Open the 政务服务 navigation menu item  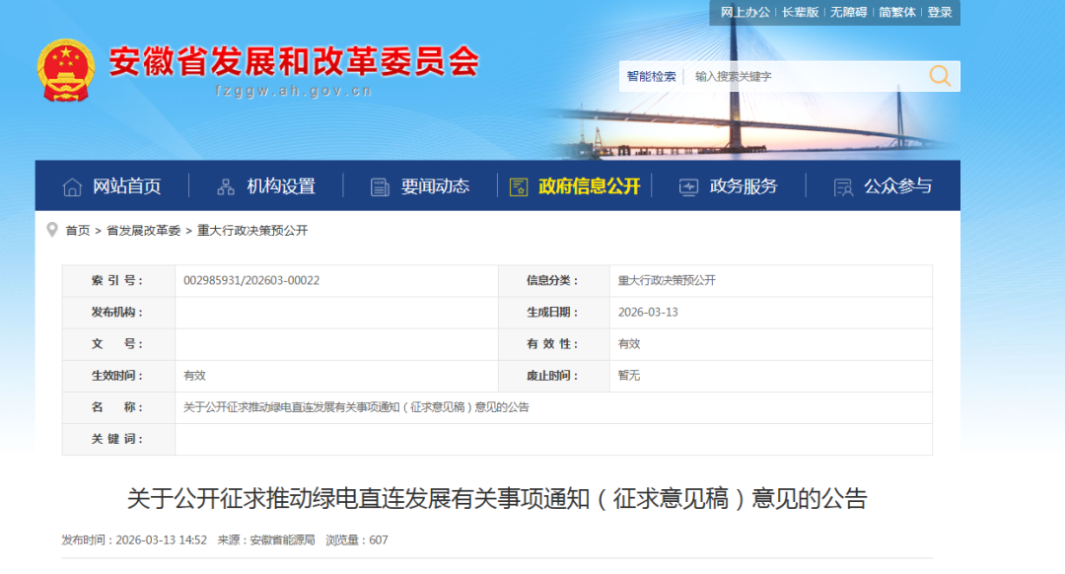tap(744, 186)
